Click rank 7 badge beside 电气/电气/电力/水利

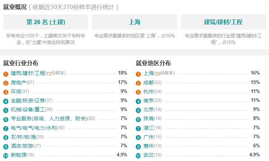tap(6, 128)
